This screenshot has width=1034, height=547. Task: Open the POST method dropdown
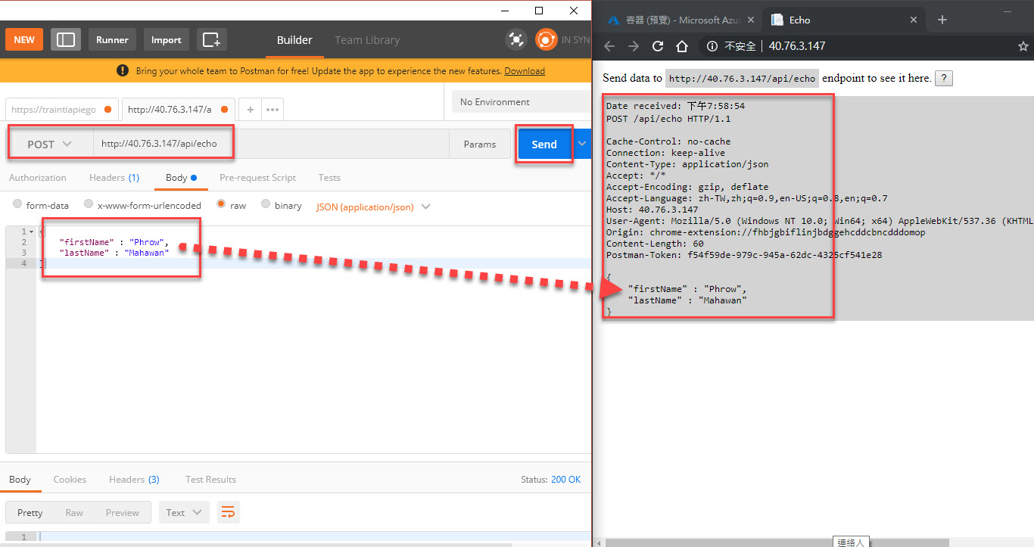point(50,144)
